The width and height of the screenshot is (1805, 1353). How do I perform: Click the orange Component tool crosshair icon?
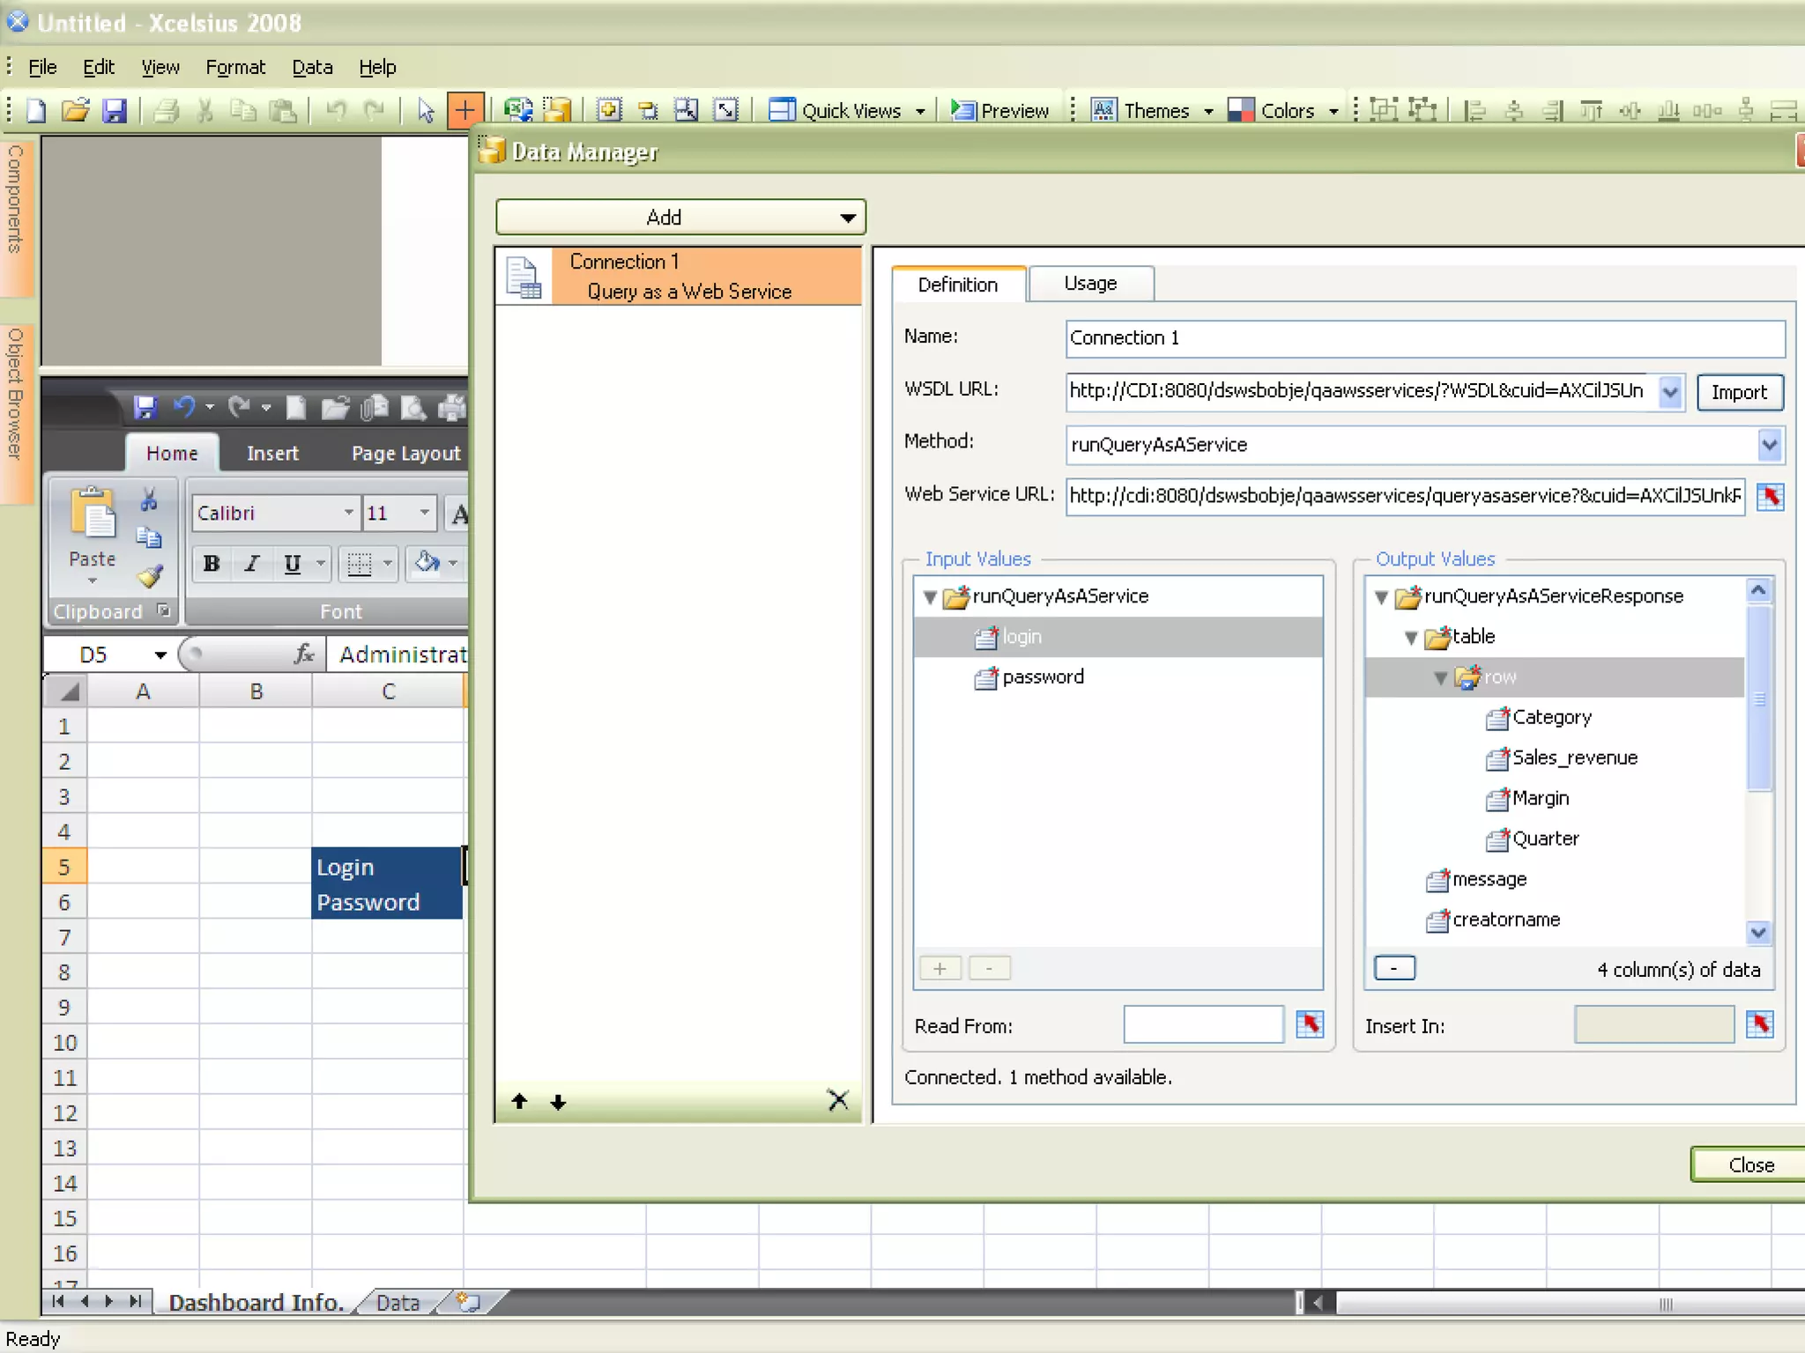click(x=464, y=110)
